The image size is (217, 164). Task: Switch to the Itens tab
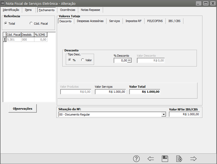tap(28, 10)
